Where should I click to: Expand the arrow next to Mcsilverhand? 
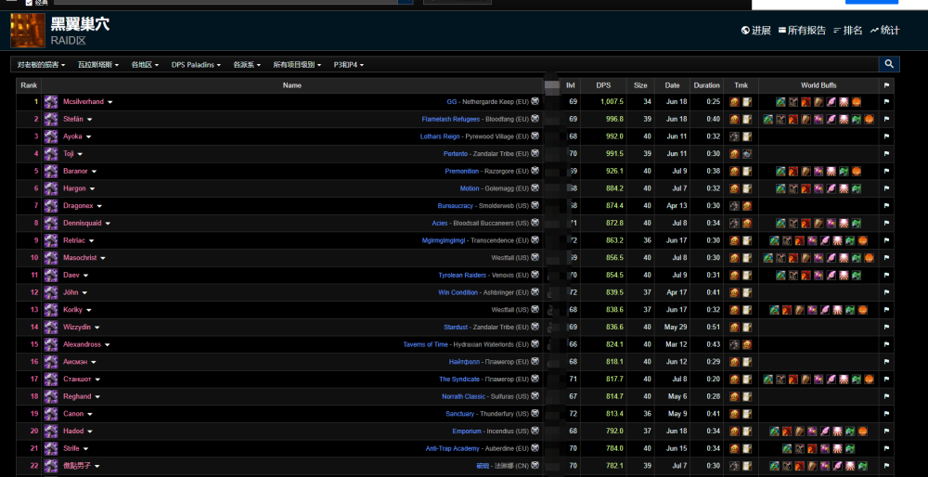[110, 102]
